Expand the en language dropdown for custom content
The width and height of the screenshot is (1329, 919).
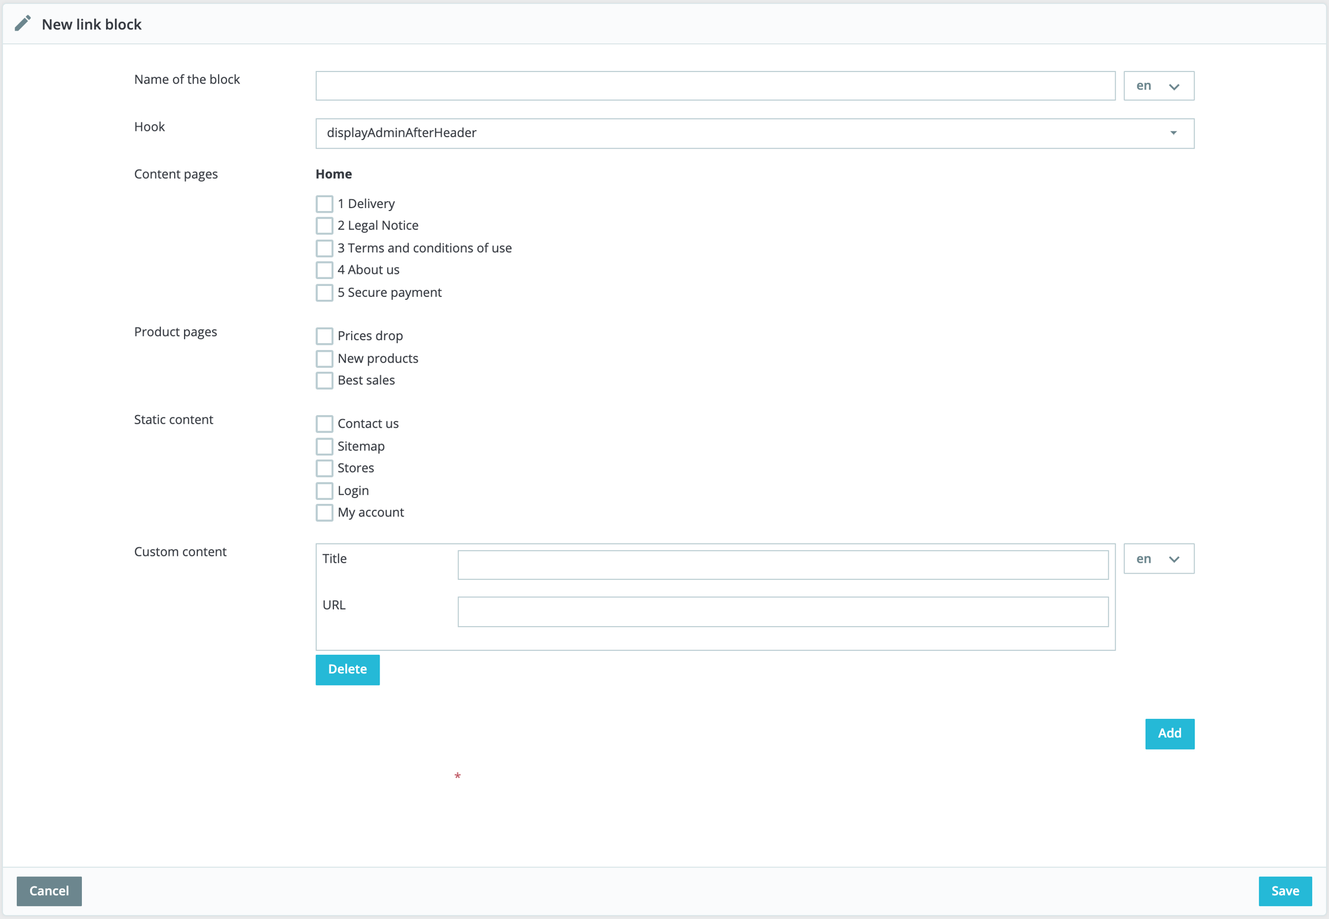1158,559
